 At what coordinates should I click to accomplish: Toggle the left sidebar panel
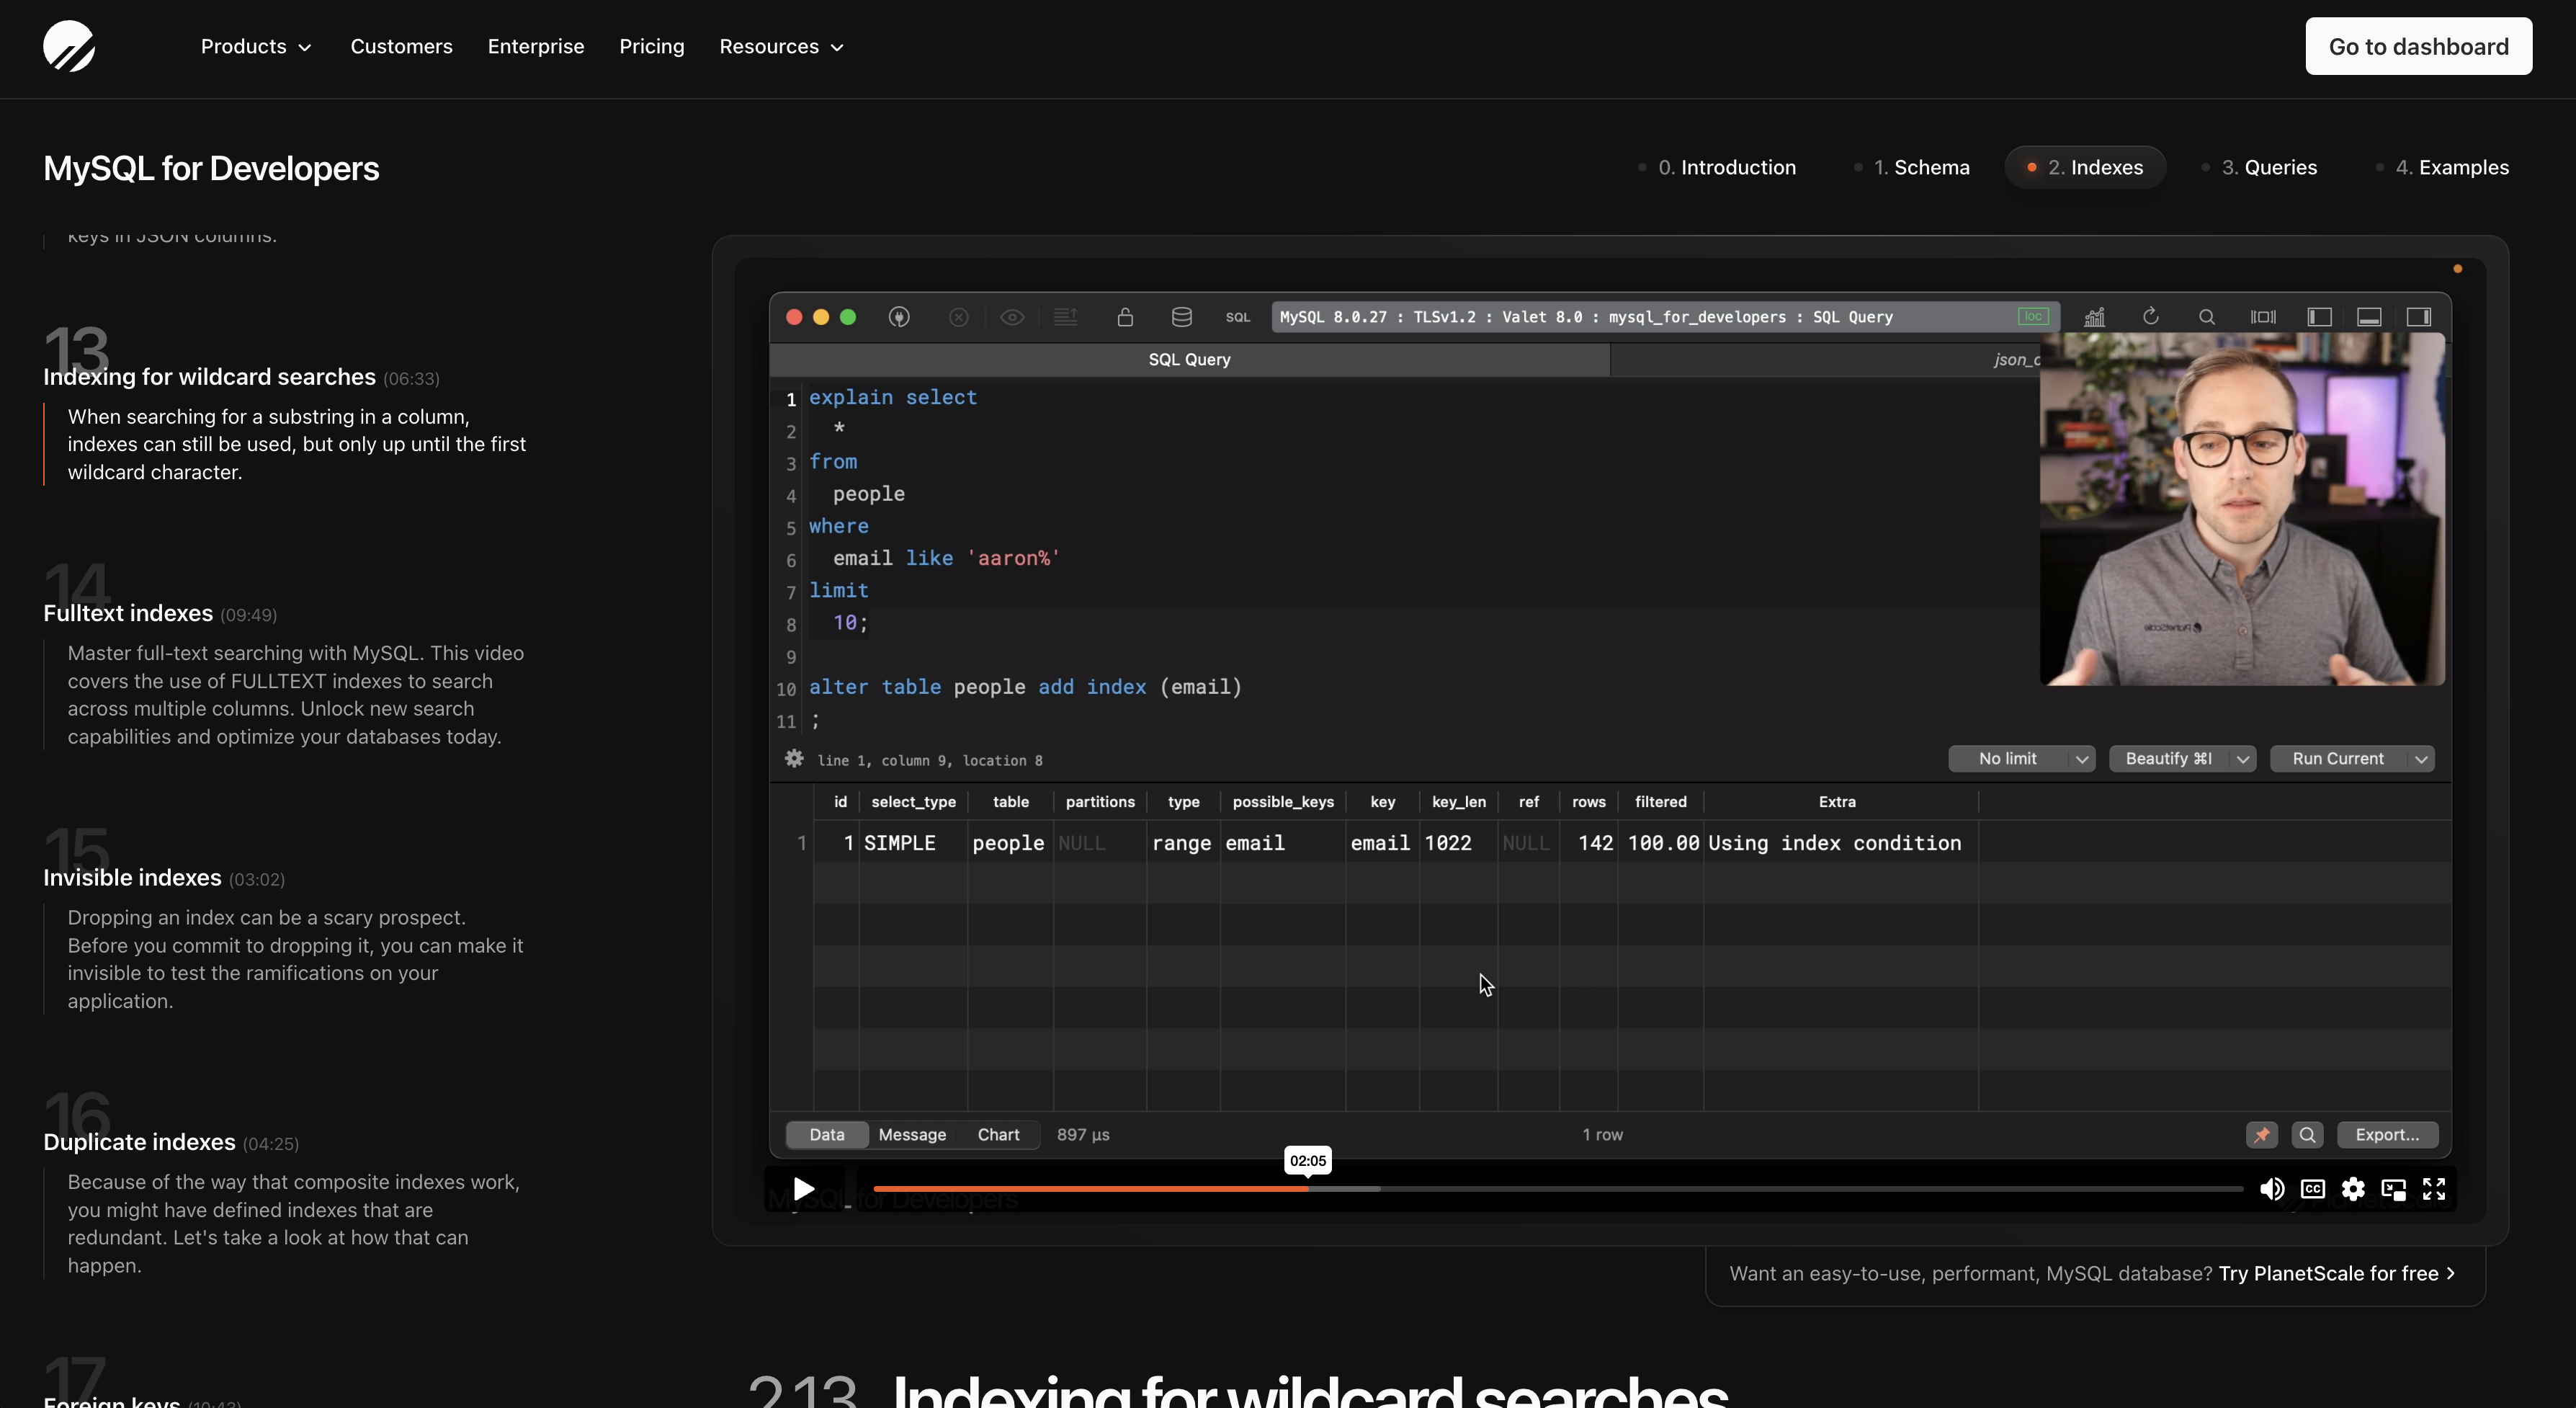2319,317
